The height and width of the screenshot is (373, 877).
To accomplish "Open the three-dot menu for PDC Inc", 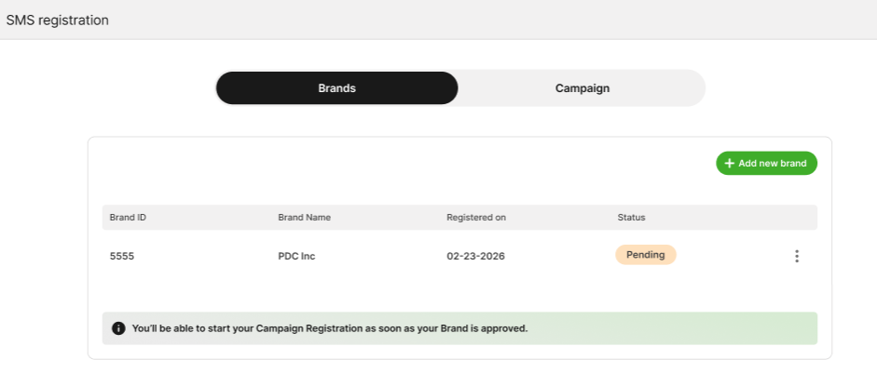I will point(796,256).
